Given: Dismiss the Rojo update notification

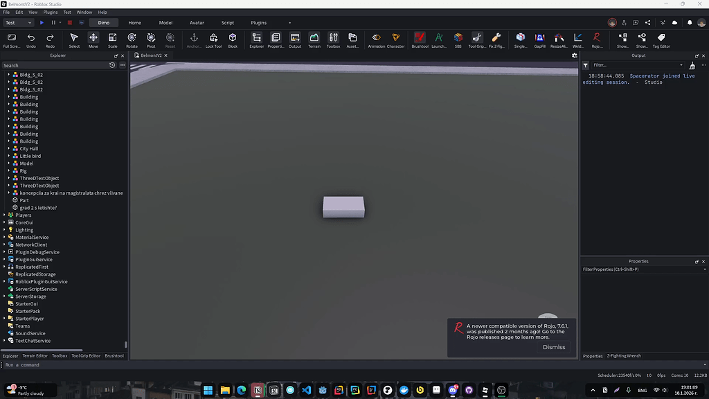Looking at the screenshot, I should (554, 347).
